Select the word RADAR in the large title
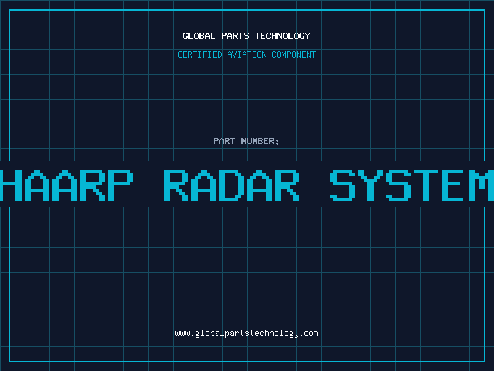Image resolution: width=494 pixels, height=371 pixels. point(232,185)
